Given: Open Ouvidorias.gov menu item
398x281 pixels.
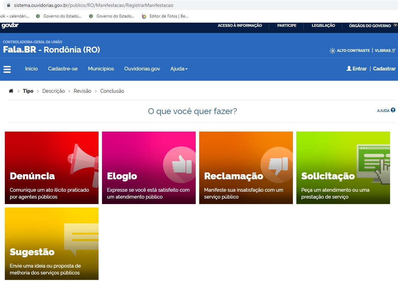Looking at the screenshot, I should 142,69.
